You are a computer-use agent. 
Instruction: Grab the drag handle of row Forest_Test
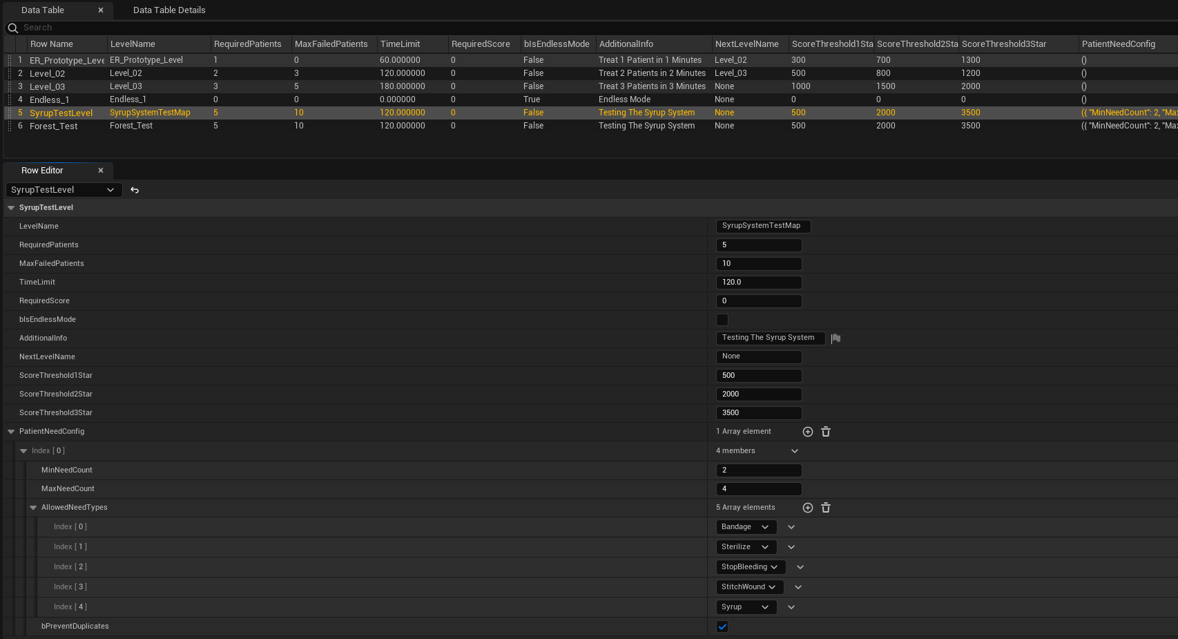tap(10, 126)
